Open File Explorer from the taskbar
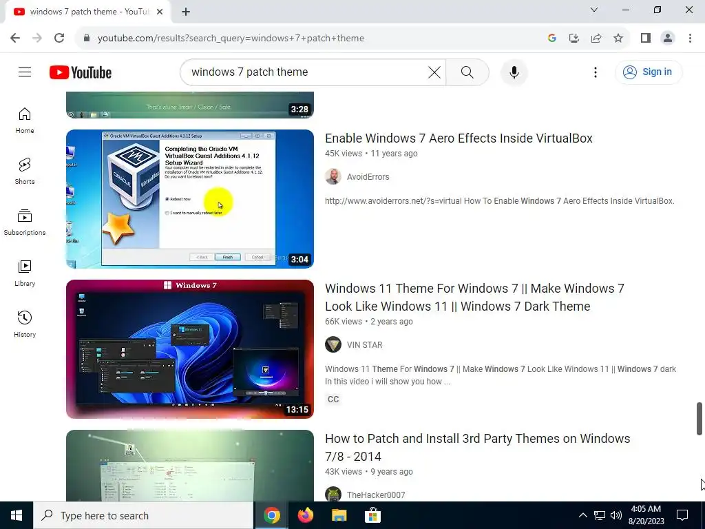The width and height of the screenshot is (705, 529). coord(339,515)
